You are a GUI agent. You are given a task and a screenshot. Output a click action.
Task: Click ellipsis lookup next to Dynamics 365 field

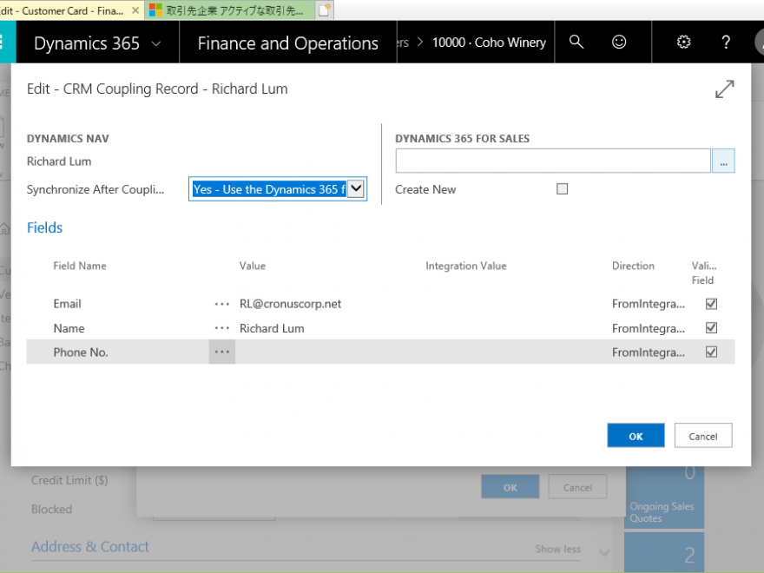(x=723, y=161)
